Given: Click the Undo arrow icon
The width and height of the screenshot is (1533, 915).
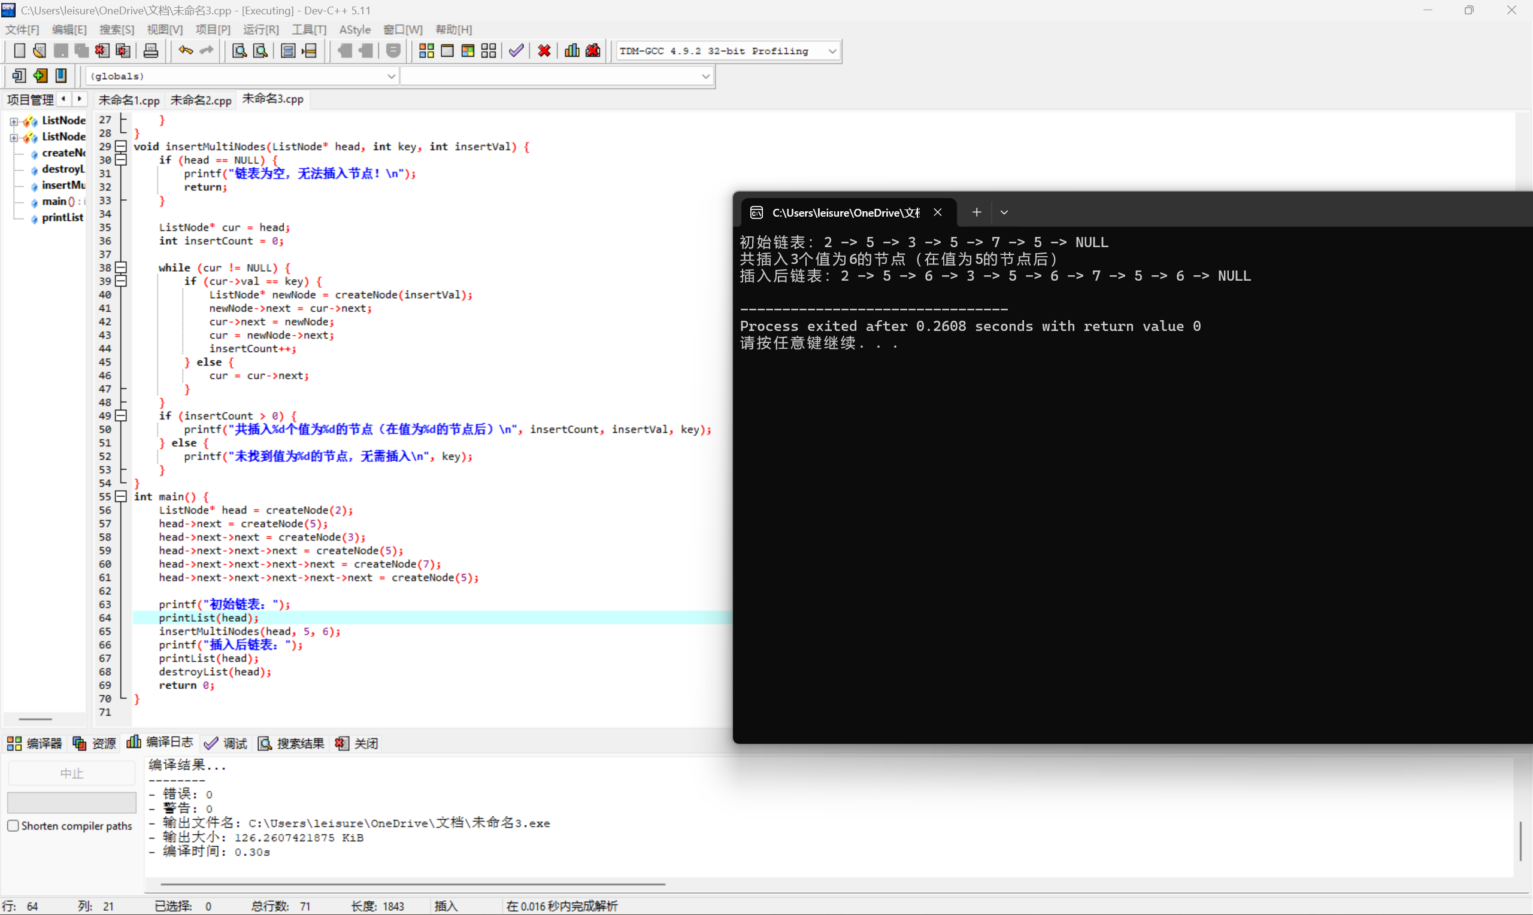Looking at the screenshot, I should coord(185,50).
